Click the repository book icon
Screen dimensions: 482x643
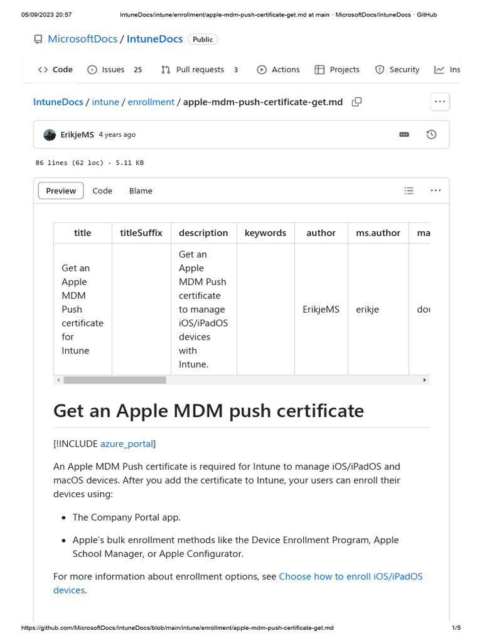click(x=38, y=39)
